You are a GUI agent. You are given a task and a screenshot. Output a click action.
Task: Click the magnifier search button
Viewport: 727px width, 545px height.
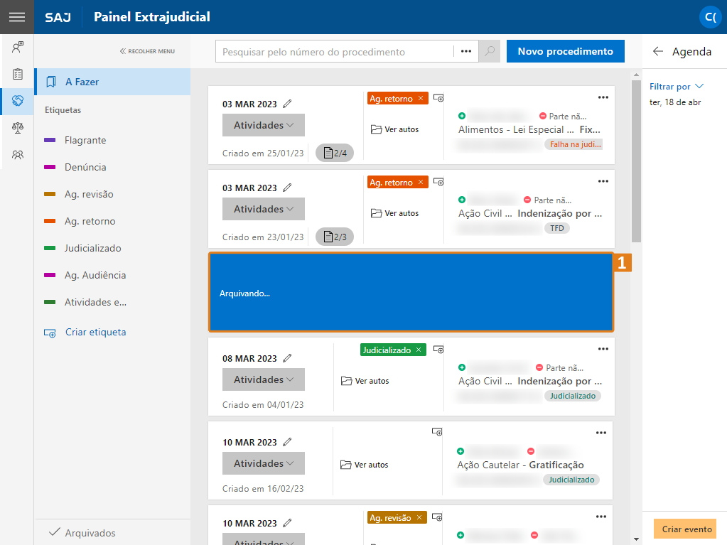click(489, 51)
